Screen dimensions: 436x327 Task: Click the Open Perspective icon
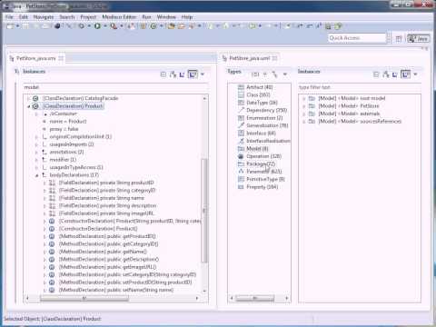399,38
